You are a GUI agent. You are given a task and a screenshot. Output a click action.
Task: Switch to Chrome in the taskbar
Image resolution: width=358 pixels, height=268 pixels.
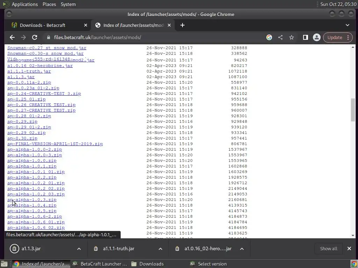41,264
